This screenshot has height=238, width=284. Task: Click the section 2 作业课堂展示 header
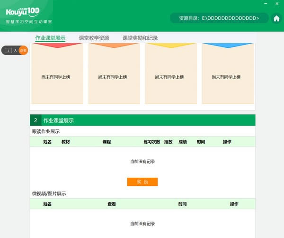(143, 120)
